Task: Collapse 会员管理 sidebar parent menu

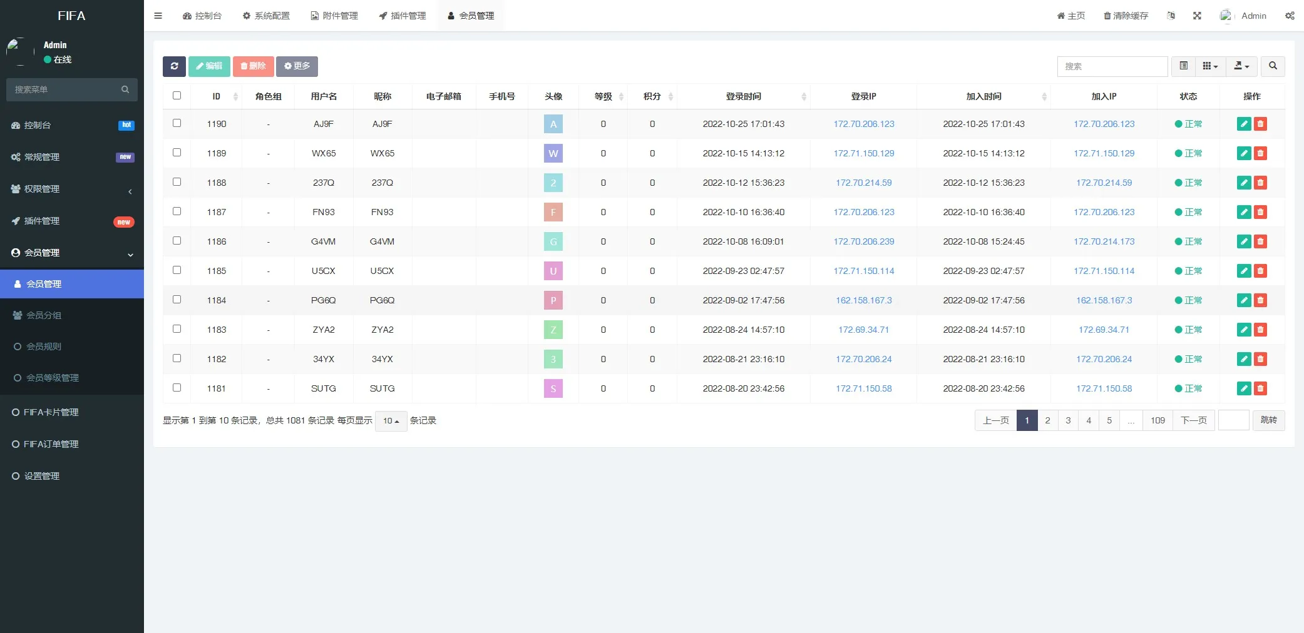Action: pos(72,253)
